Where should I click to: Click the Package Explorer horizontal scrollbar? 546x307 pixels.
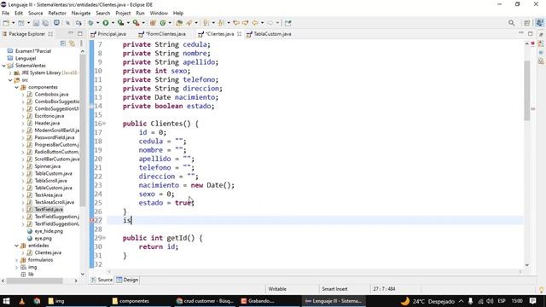(x=34, y=281)
